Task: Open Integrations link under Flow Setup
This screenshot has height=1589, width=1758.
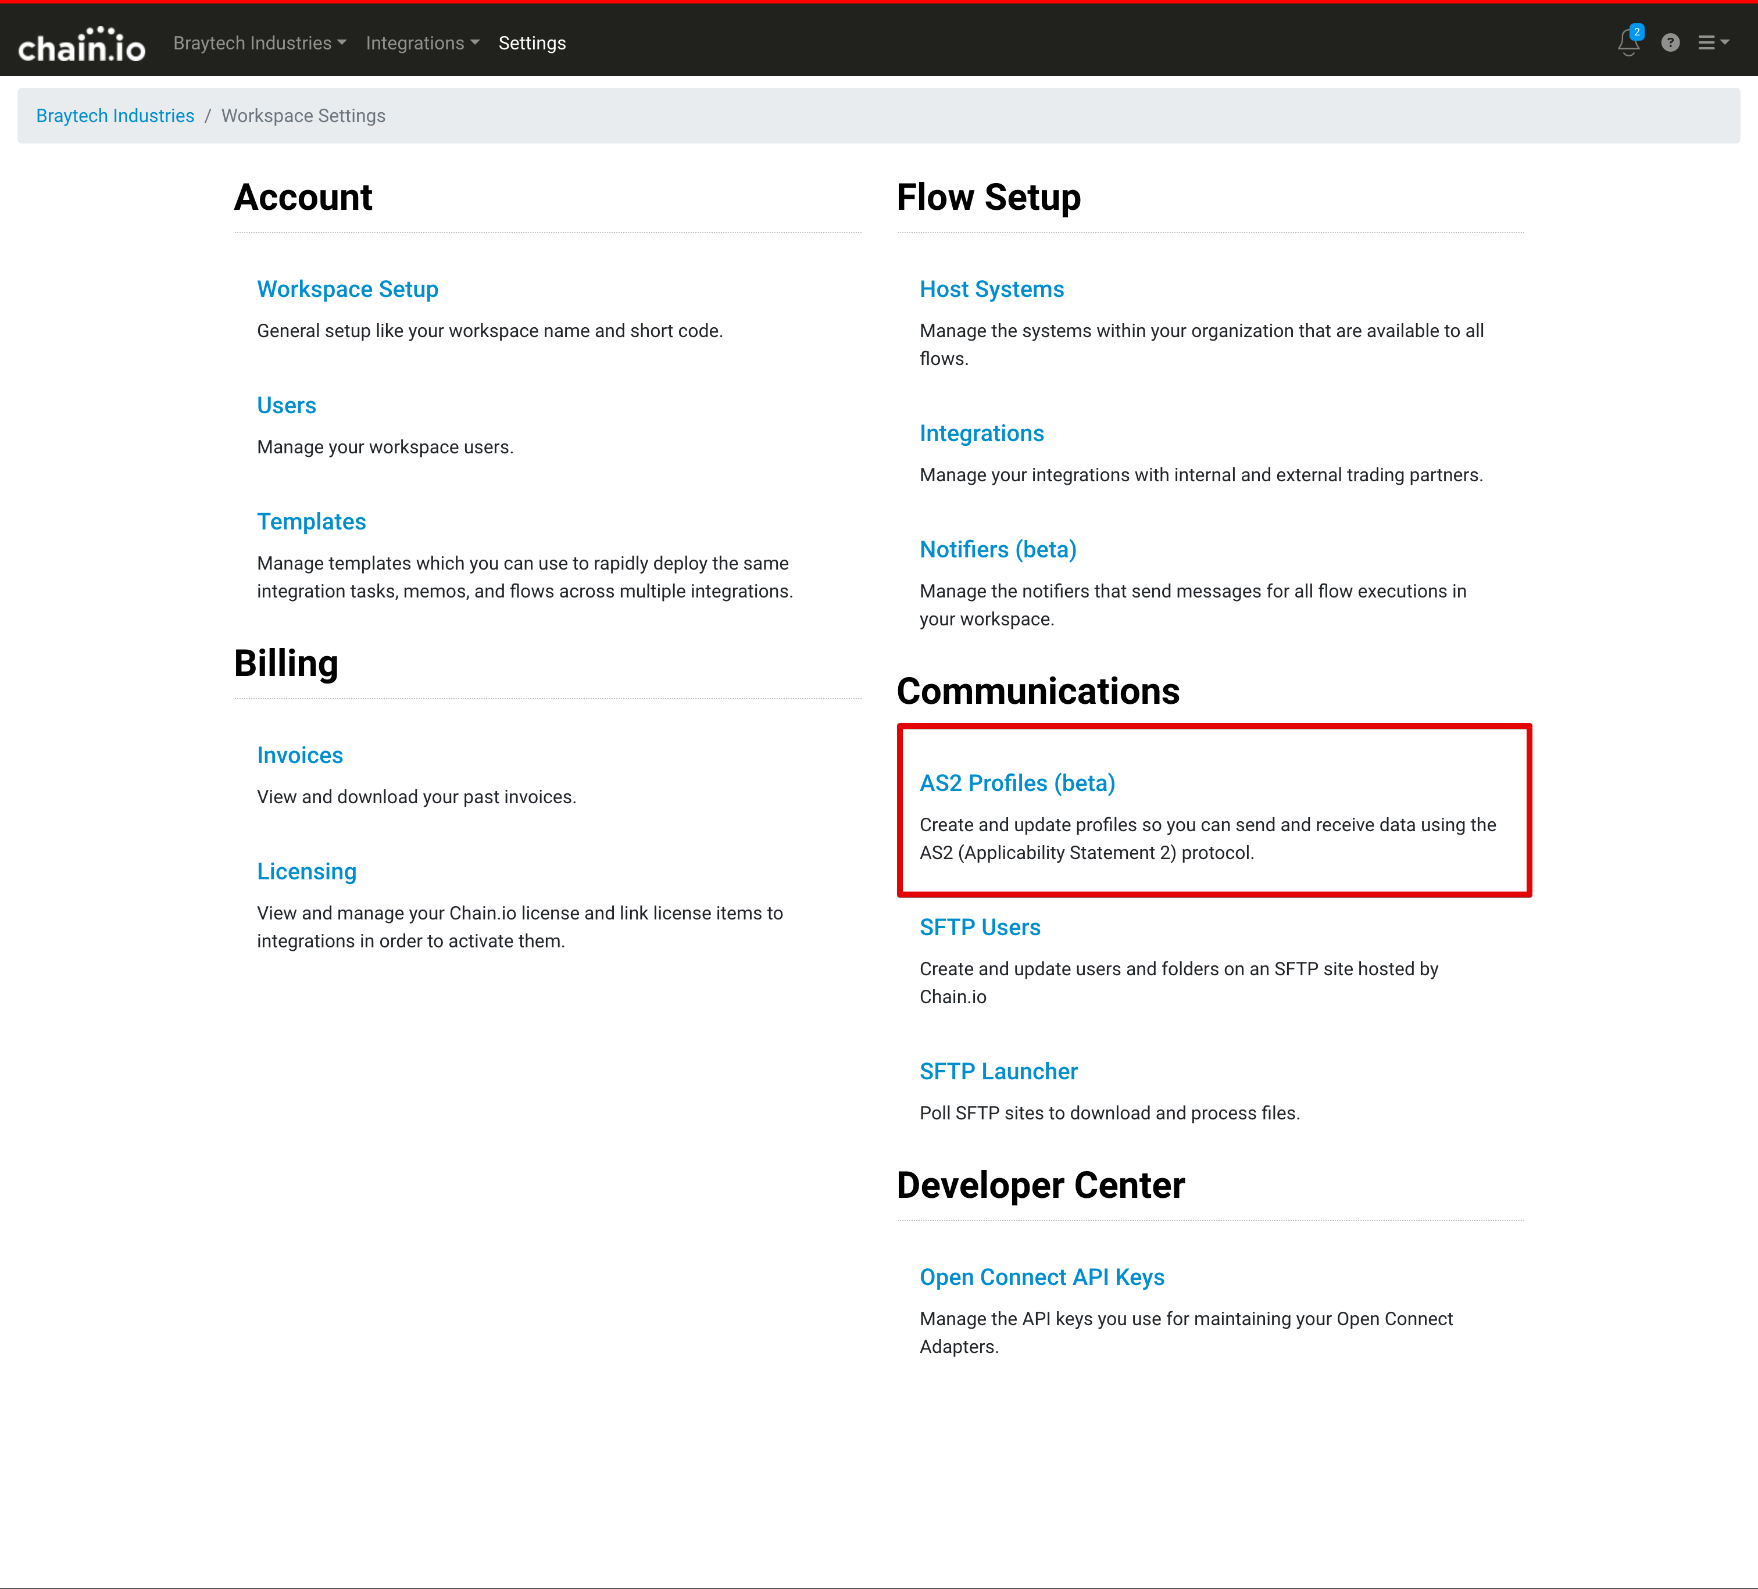Action: (981, 433)
